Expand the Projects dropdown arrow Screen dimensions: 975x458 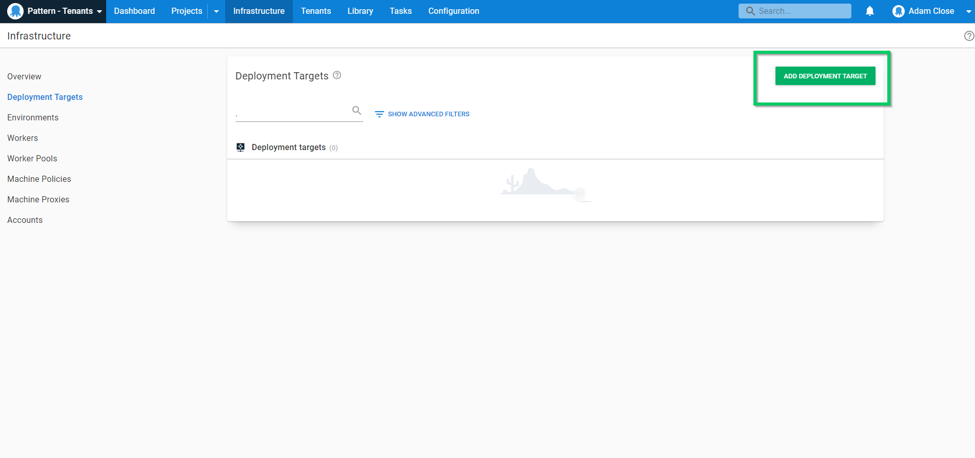tap(216, 11)
